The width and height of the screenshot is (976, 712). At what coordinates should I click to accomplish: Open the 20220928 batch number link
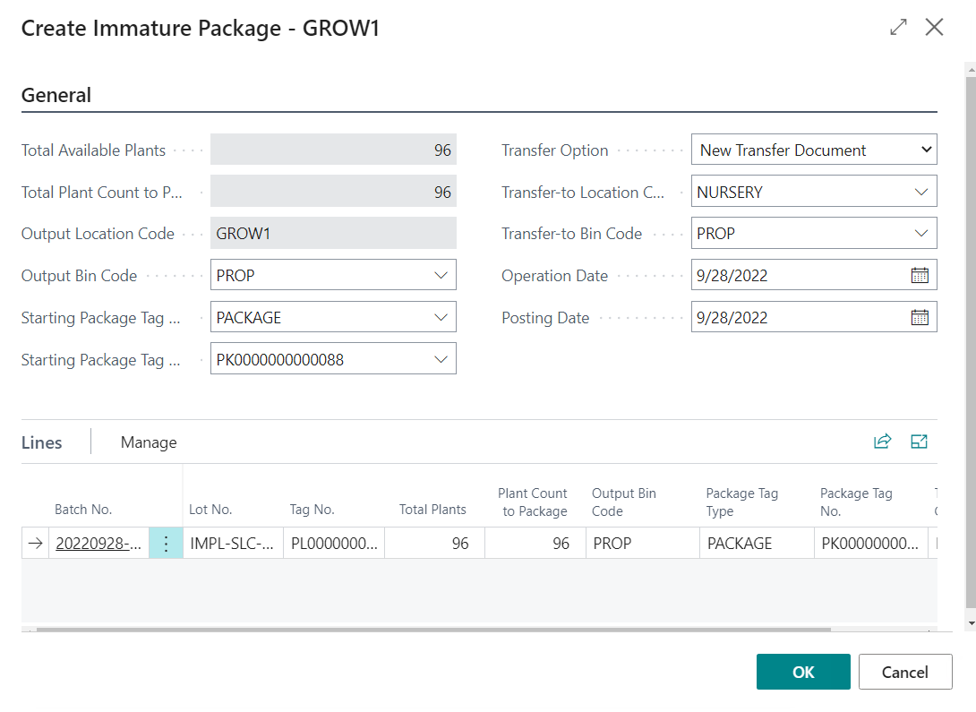coord(98,543)
